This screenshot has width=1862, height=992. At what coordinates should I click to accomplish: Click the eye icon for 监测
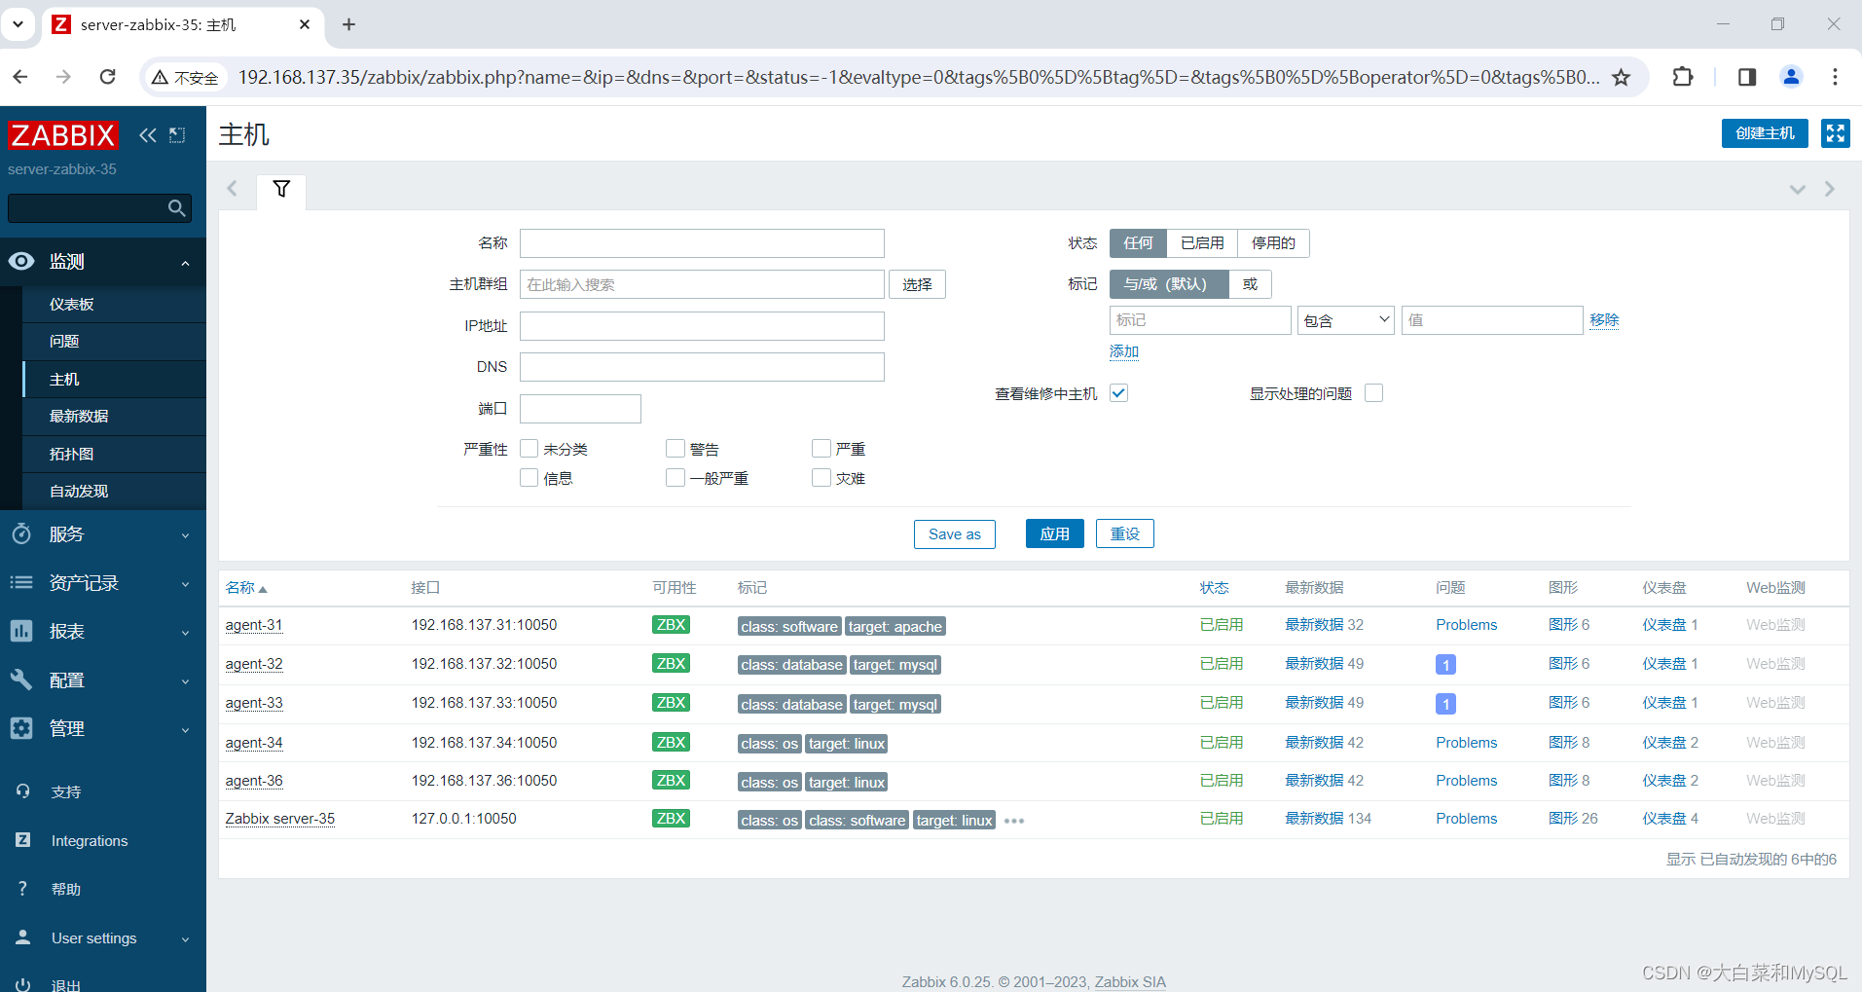(21, 261)
